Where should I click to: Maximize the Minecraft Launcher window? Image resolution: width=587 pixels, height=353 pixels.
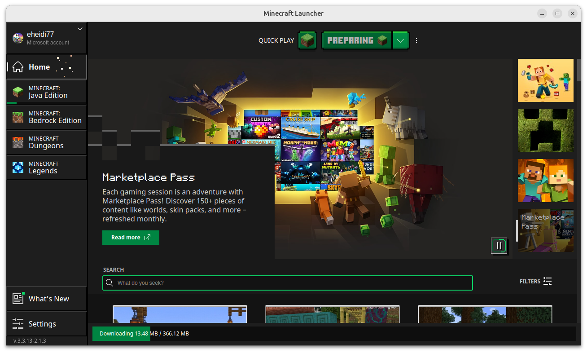tap(557, 13)
